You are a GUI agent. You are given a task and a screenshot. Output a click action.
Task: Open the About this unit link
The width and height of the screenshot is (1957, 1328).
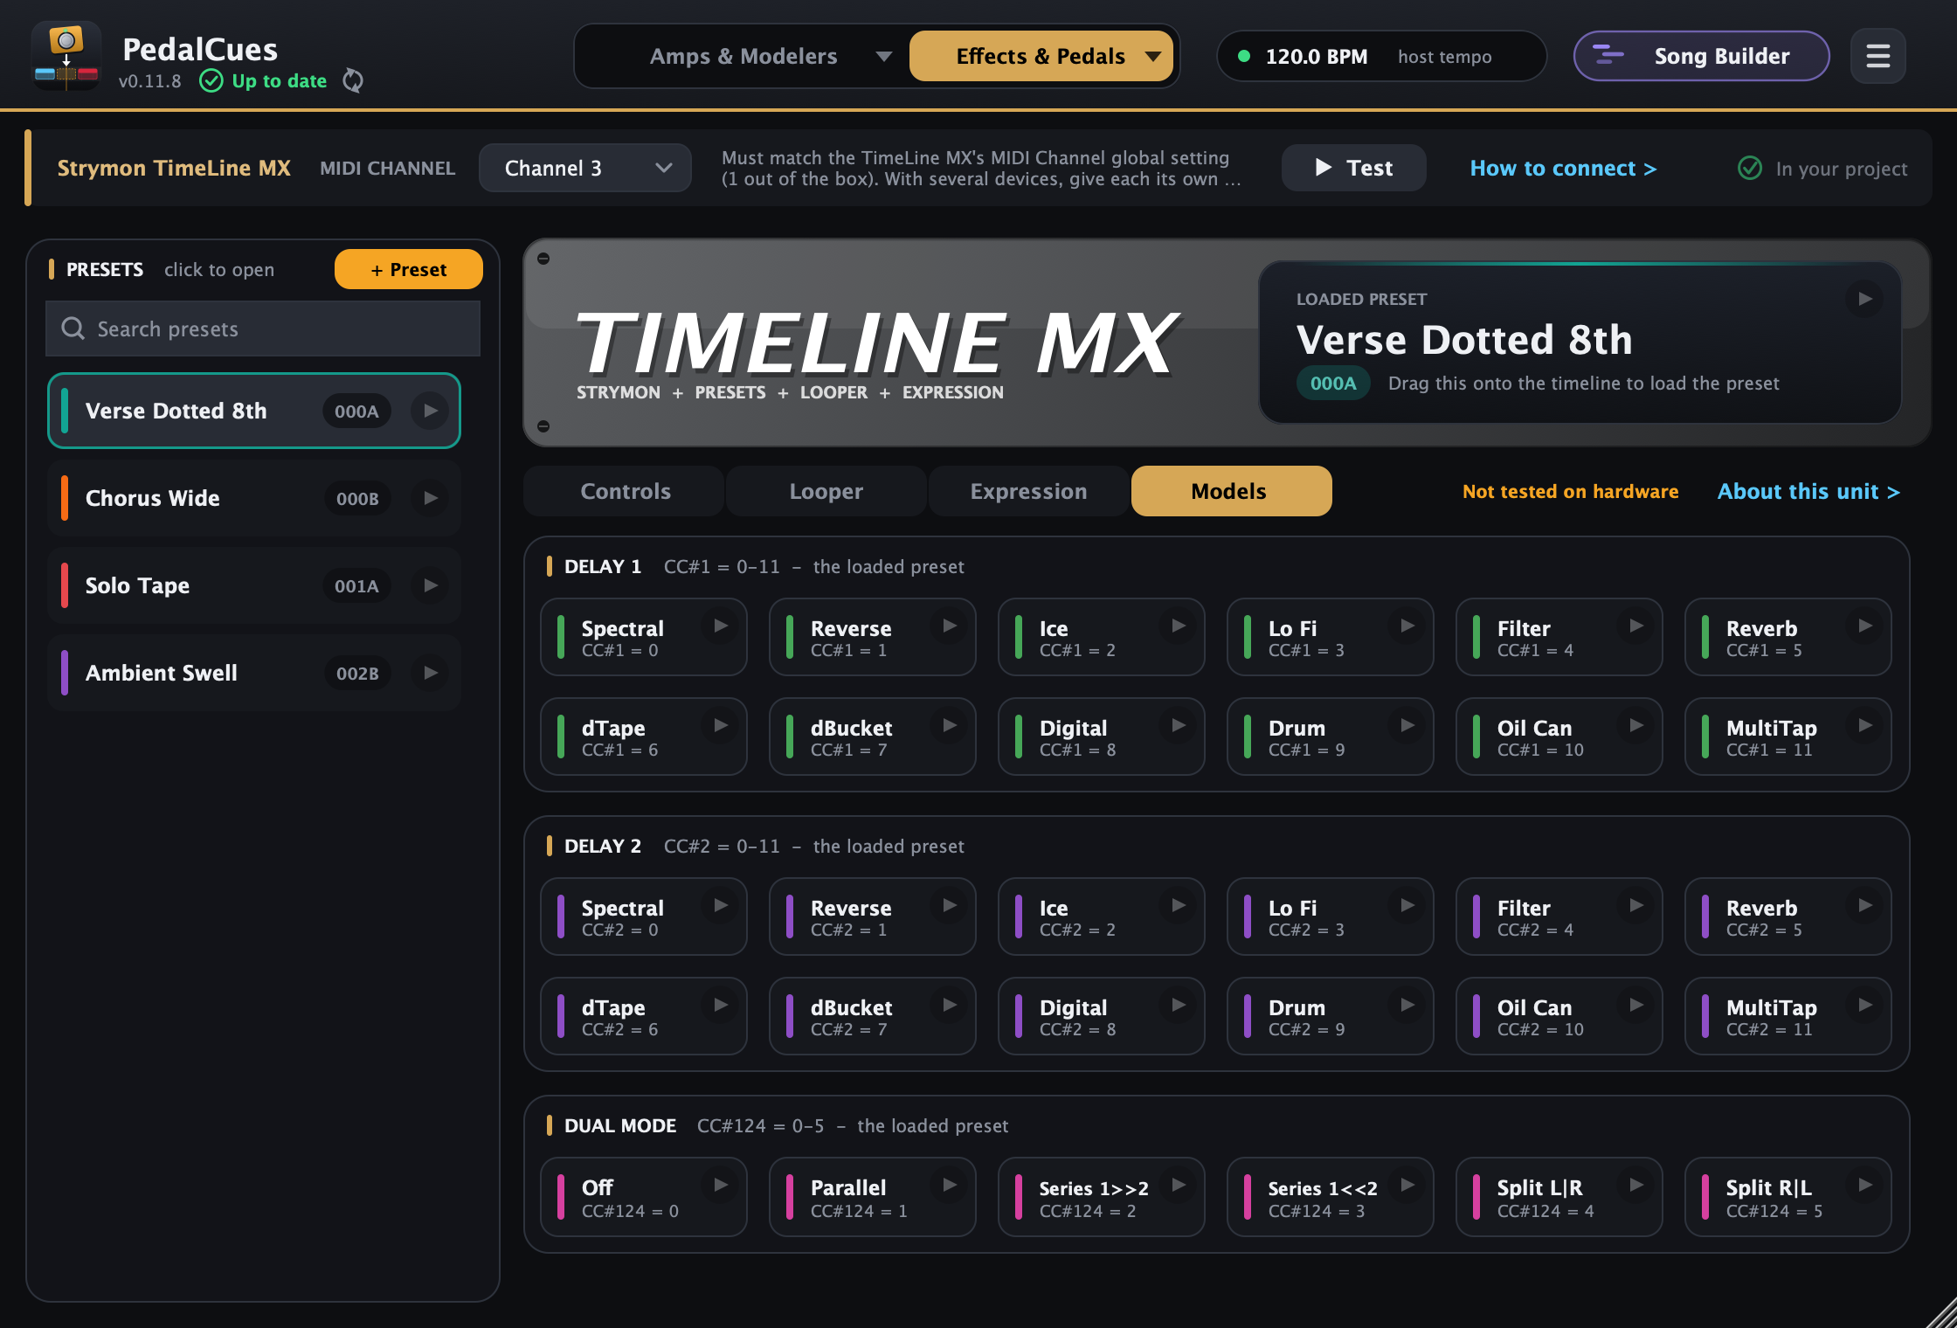(x=1808, y=491)
